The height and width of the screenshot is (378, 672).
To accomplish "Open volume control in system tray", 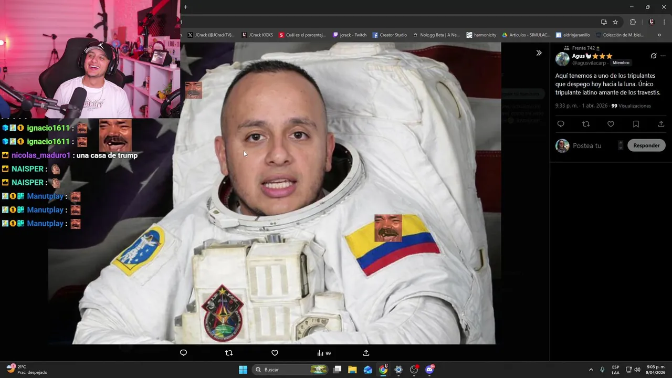I will point(637,370).
